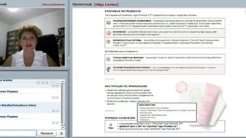Click the Инкапсулированный ресвератрол ingredient row

point(165,23)
